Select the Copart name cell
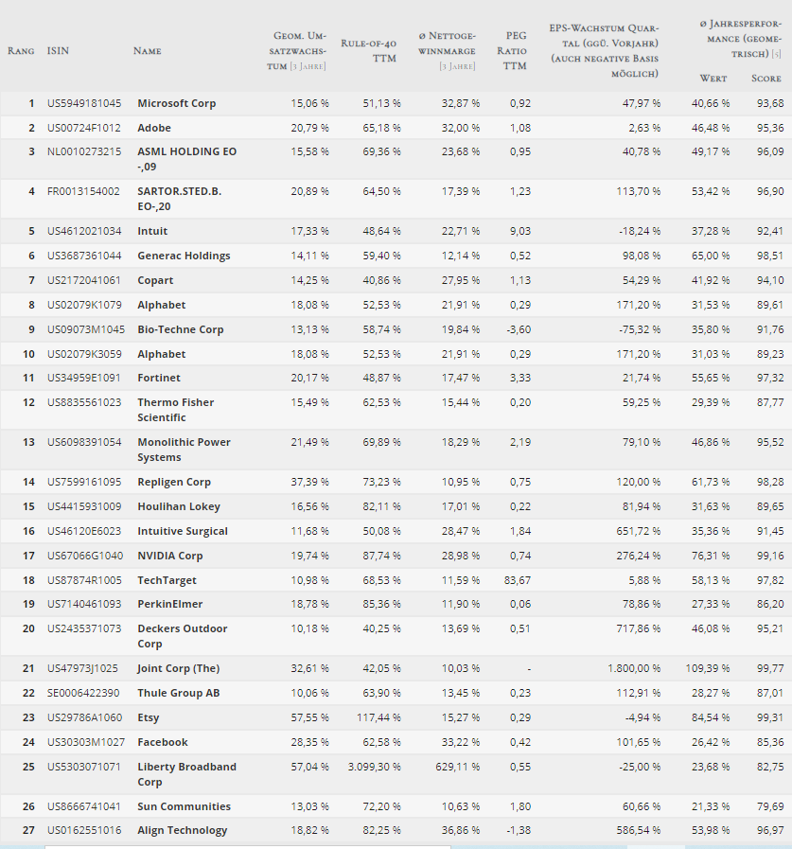Image resolution: width=792 pixels, height=849 pixels. click(155, 280)
